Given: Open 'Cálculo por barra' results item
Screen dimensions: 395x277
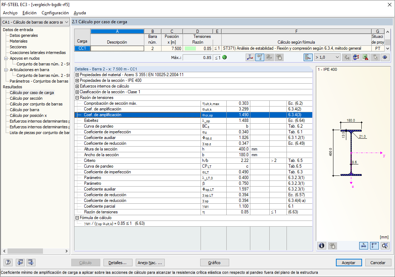Looking at the screenshot, I should (24, 110).
